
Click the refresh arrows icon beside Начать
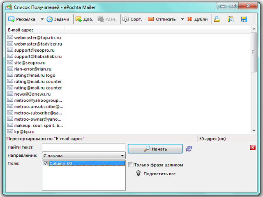189,149
